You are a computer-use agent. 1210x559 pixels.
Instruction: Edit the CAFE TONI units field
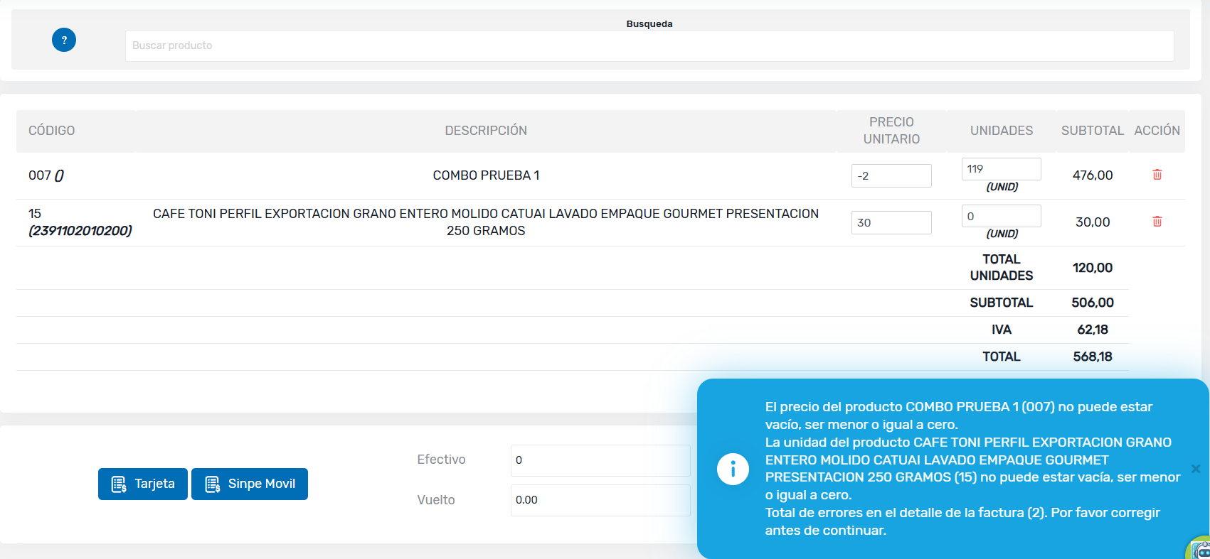click(1001, 216)
